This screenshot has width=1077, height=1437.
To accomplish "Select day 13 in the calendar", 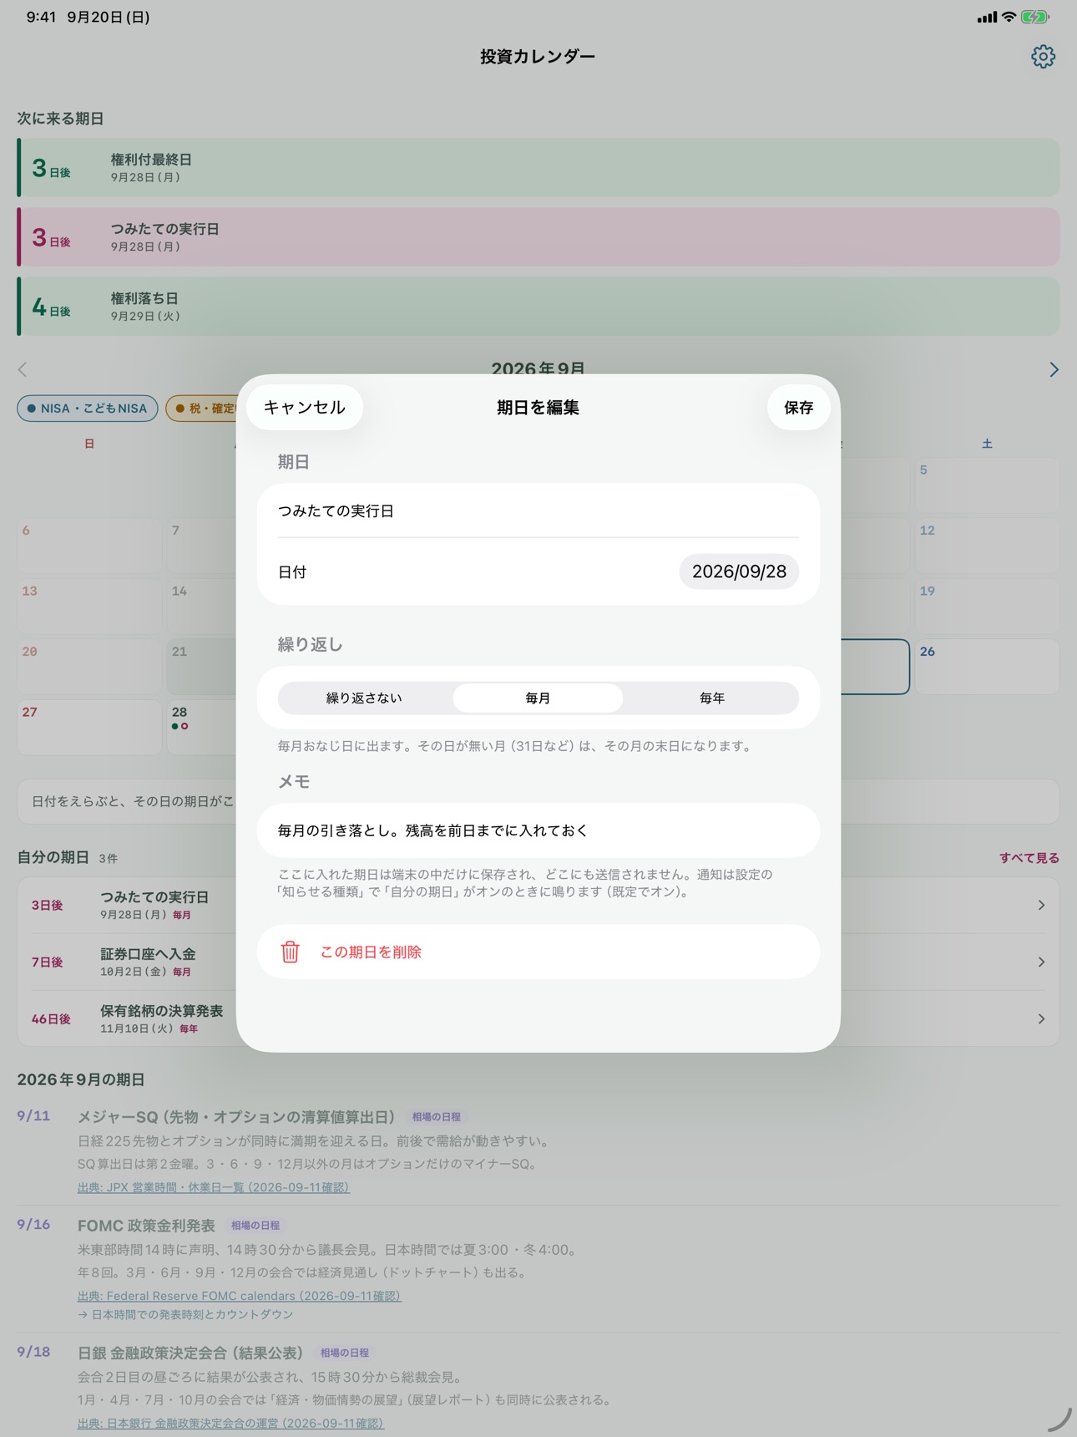I will [89, 606].
